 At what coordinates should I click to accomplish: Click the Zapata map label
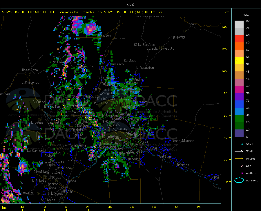click(x=71, y=181)
